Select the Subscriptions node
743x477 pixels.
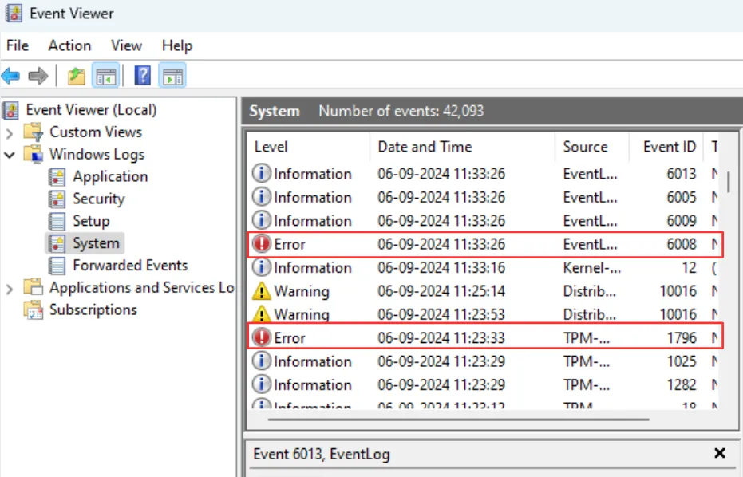[93, 309]
